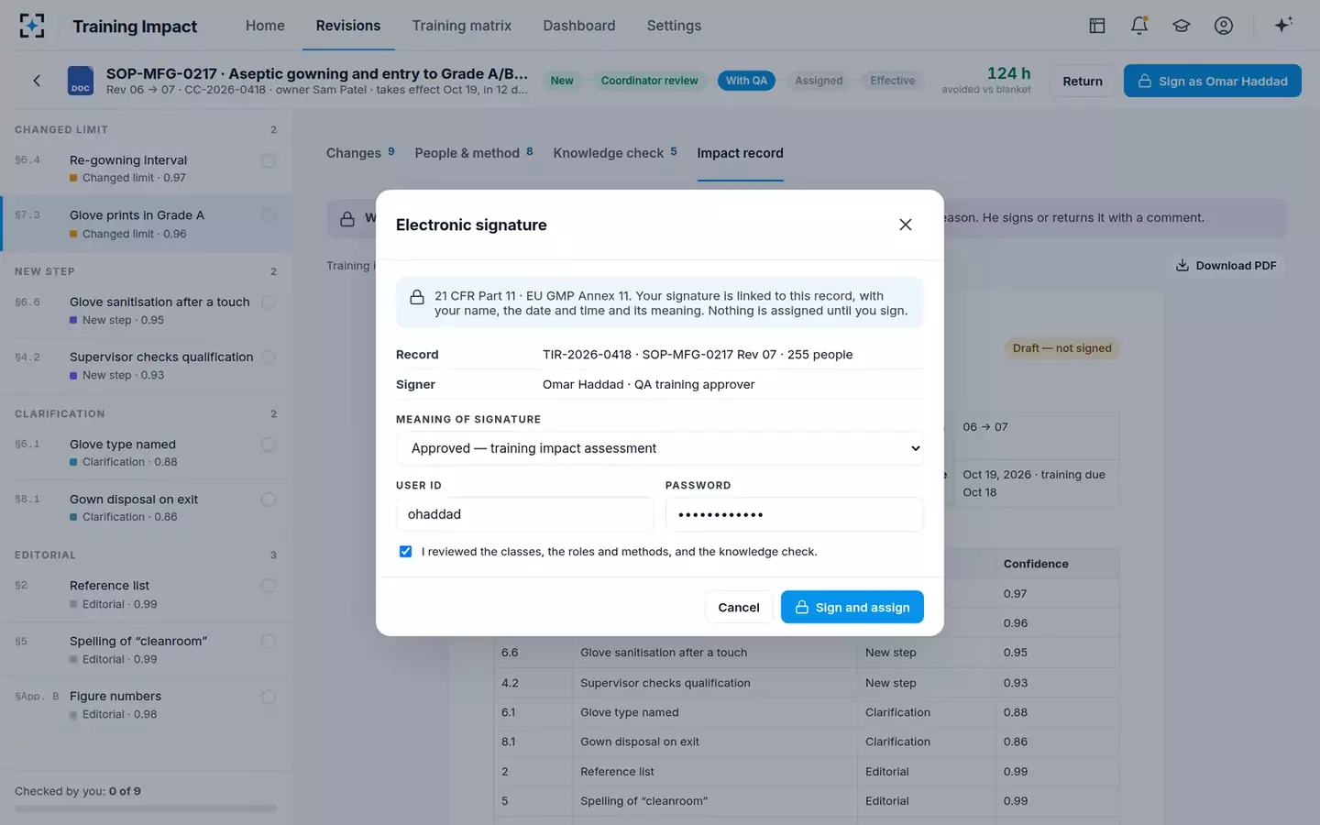The image size is (1320, 825).
Task: Click the DOC file icon for SOP-MFG-0217
Action: point(81,81)
